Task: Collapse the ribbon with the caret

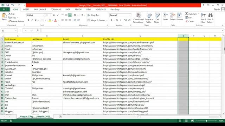Action: (x=223, y=25)
